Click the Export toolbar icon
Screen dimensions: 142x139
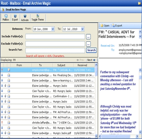tap(15, 18)
